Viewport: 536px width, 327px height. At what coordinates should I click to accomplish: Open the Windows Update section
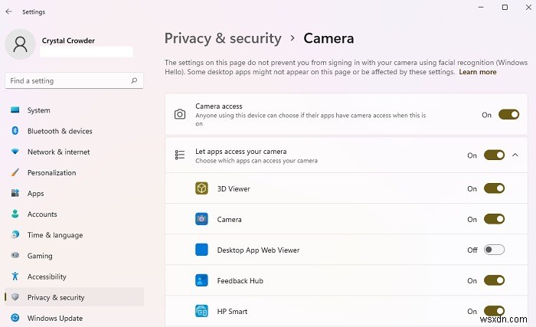(55, 318)
